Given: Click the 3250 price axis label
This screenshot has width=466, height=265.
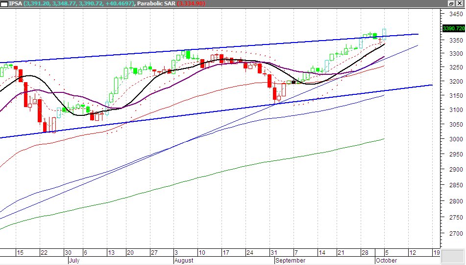Looking at the screenshot, I should (456, 67).
